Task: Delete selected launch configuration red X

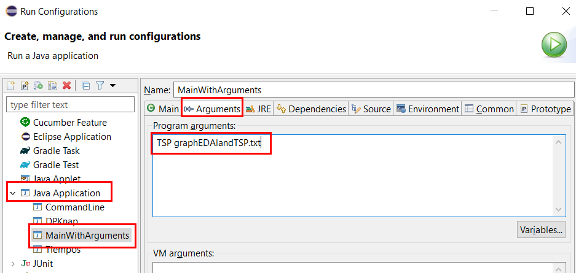Action: pyautogui.click(x=66, y=86)
